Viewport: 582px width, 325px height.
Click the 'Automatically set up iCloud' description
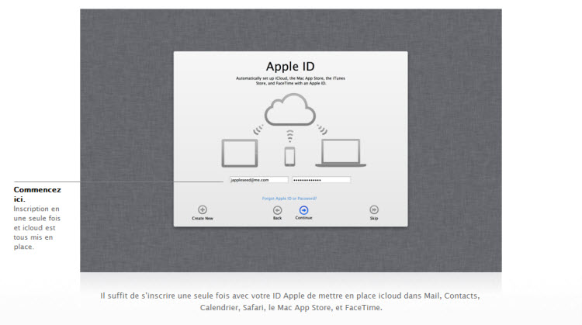[x=289, y=81]
